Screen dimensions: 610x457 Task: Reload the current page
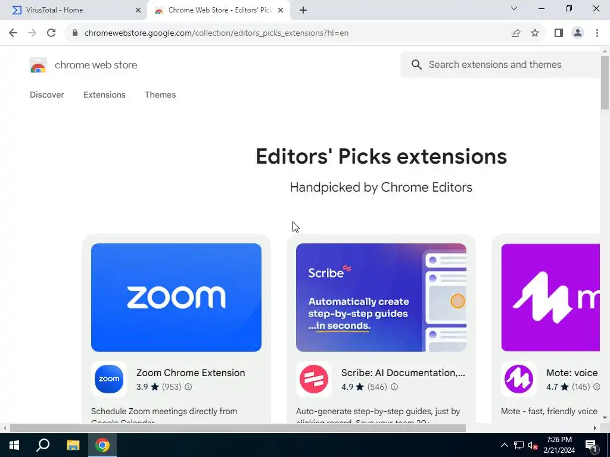pos(51,33)
